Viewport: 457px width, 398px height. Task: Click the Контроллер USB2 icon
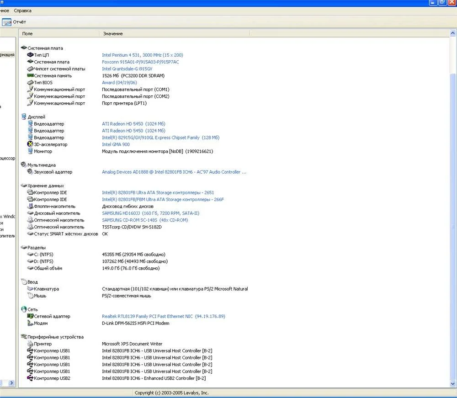pos(30,378)
